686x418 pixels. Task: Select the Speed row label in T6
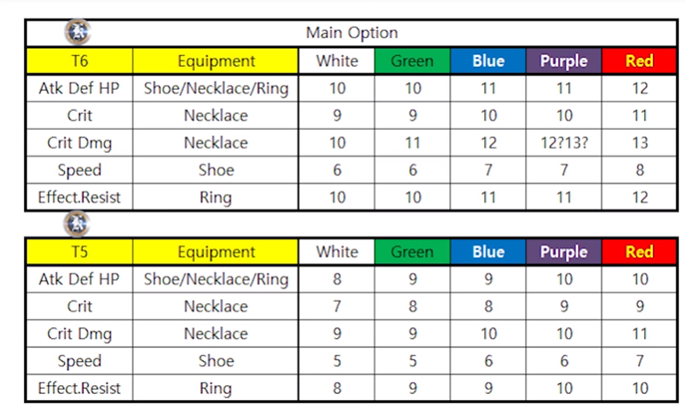click(79, 170)
